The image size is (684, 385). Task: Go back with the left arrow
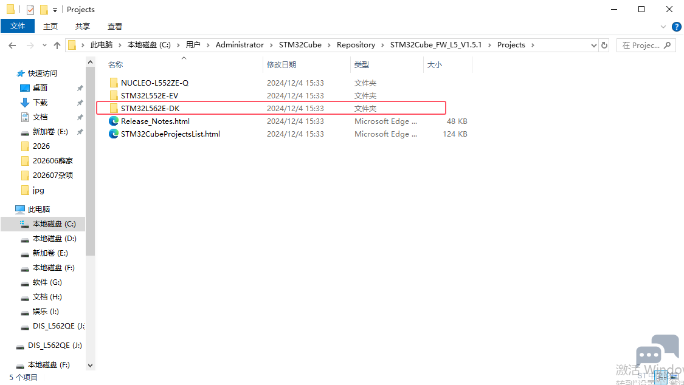click(x=12, y=46)
